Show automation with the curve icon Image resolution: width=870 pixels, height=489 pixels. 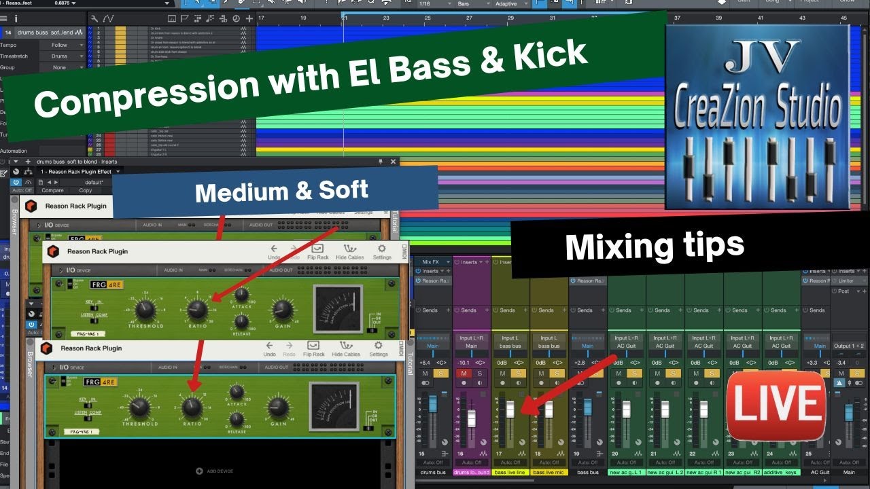[x=109, y=18]
